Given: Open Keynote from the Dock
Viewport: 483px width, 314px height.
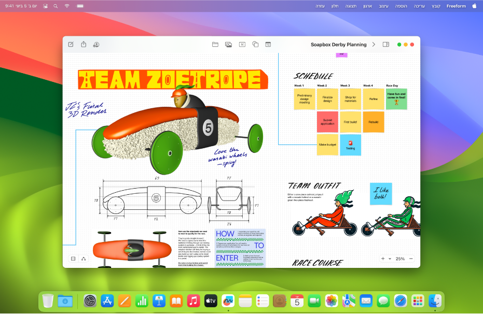Looking at the screenshot, I should 159,301.
